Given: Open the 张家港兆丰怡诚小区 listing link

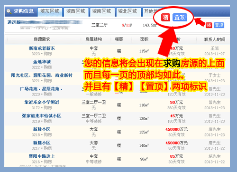Looking at the screenshot, I should click(x=42, y=115).
